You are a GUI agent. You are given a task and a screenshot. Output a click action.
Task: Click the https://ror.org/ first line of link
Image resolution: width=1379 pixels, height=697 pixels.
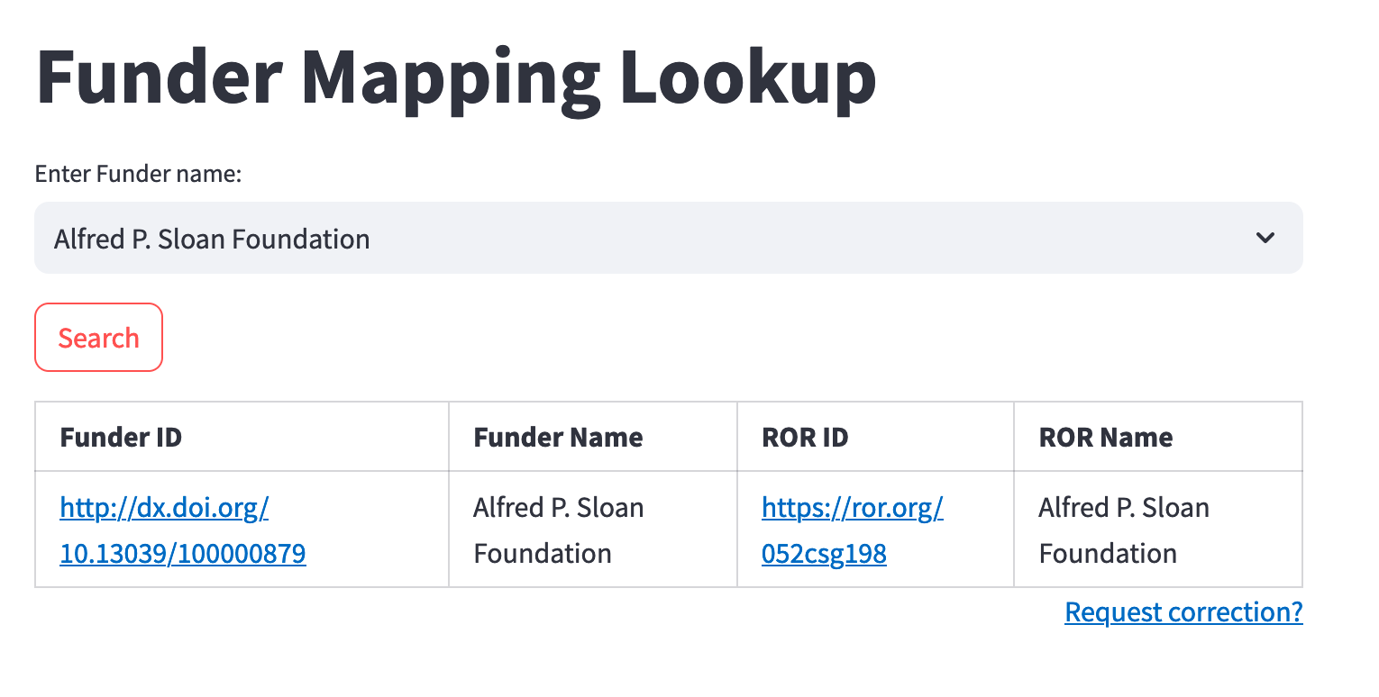pos(852,508)
